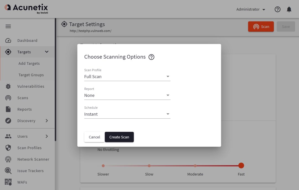
Task: Select Target Groups in sidebar
Action: tap(31, 75)
